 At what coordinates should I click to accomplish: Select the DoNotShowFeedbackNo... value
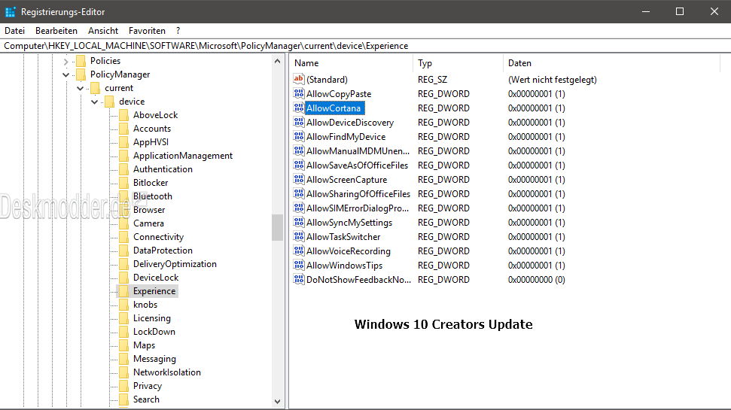coord(358,280)
